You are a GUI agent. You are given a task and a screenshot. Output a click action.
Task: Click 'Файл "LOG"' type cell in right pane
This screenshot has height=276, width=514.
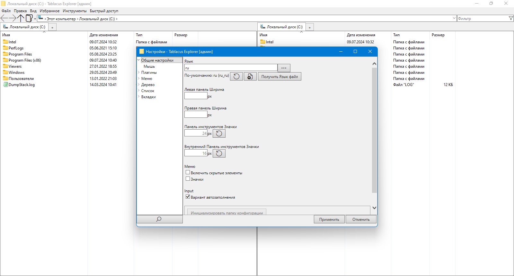click(x=403, y=85)
